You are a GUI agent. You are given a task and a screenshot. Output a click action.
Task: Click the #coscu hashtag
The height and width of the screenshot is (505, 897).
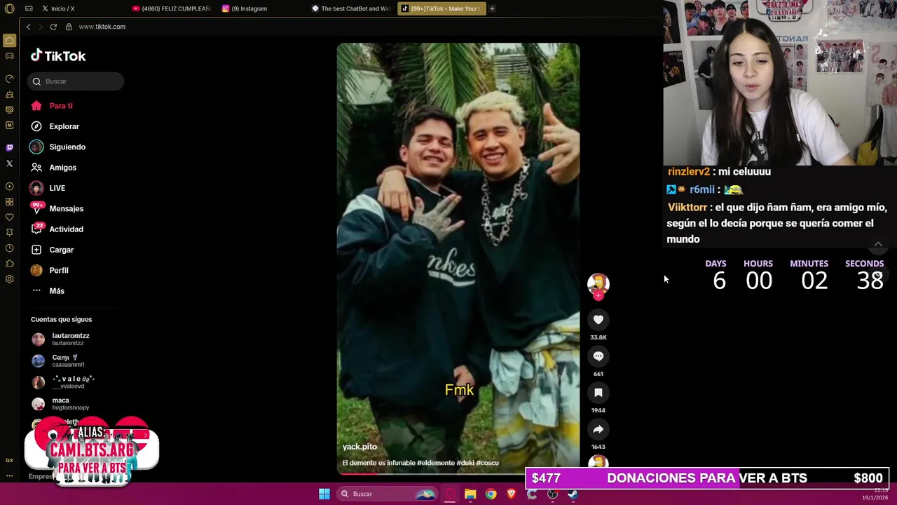[x=487, y=463]
